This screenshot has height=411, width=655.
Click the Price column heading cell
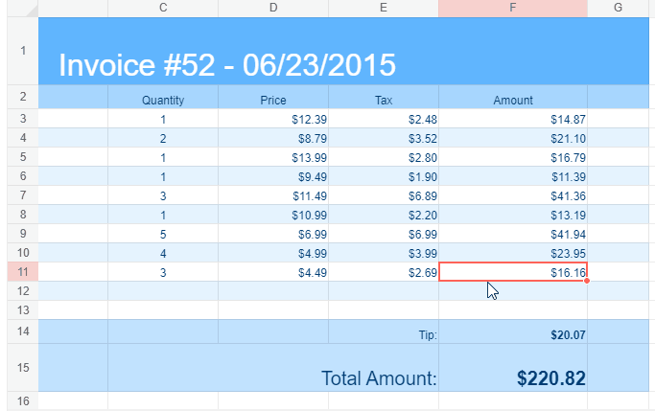pyautogui.click(x=273, y=97)
